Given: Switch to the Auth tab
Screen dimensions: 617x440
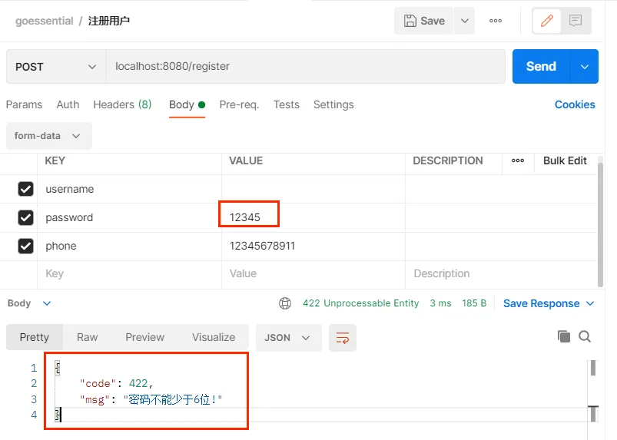Looking at the screenshot, I should (68, 104).
